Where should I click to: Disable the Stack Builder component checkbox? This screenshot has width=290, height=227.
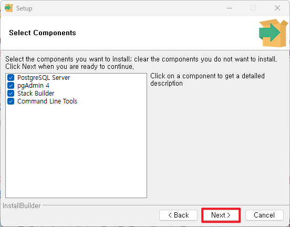(x=11, y=93)
